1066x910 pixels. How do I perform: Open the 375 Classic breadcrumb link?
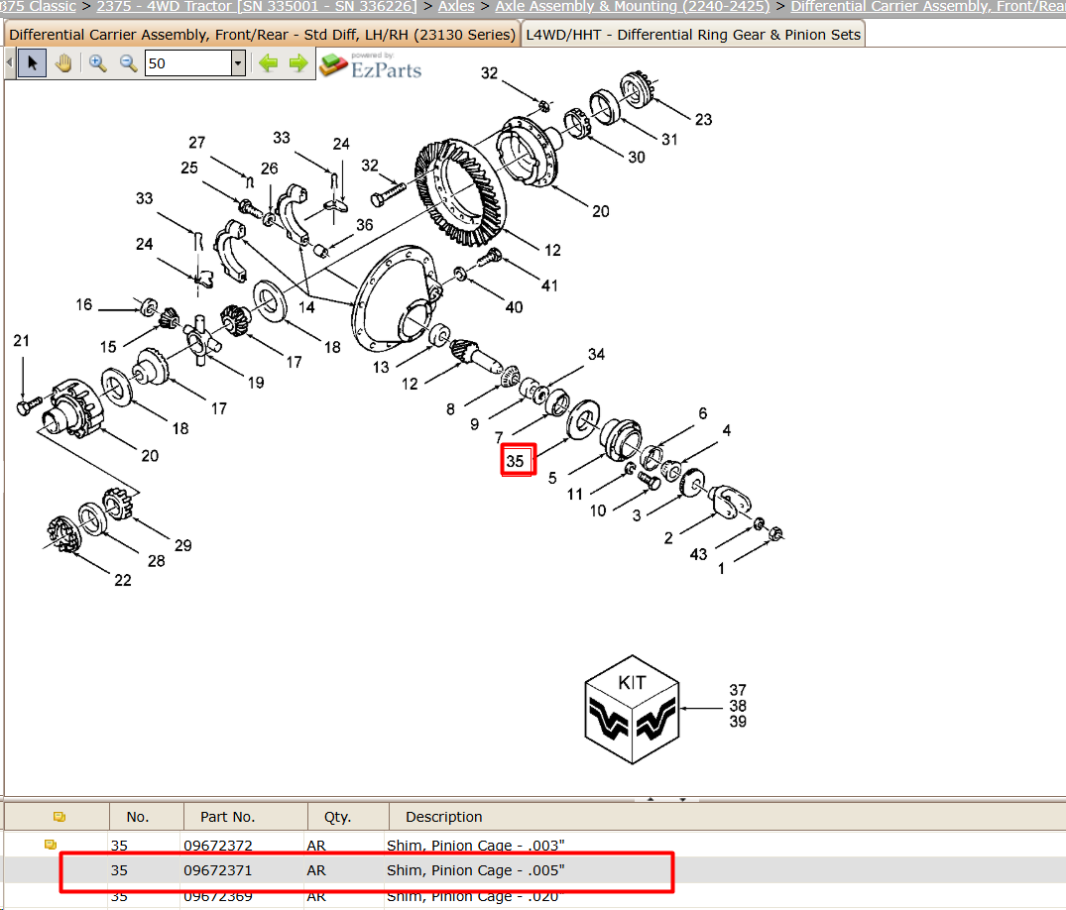tap(38, 6)
